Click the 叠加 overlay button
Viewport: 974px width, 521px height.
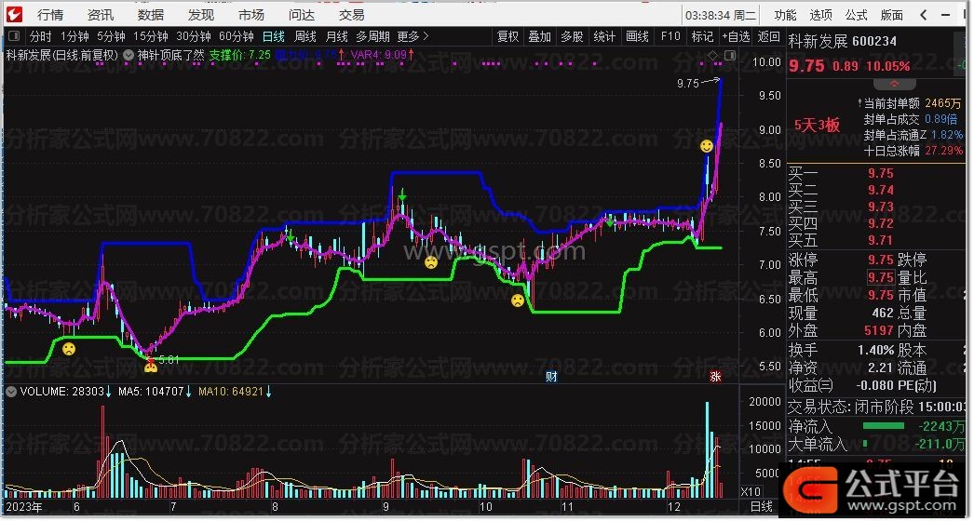[x=540, y=36]
